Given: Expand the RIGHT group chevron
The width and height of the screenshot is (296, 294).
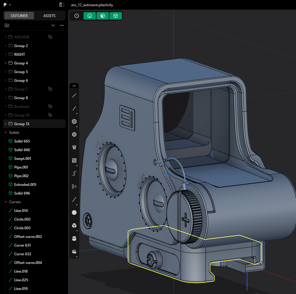Looking at the screenshot, I should (6, 54).
